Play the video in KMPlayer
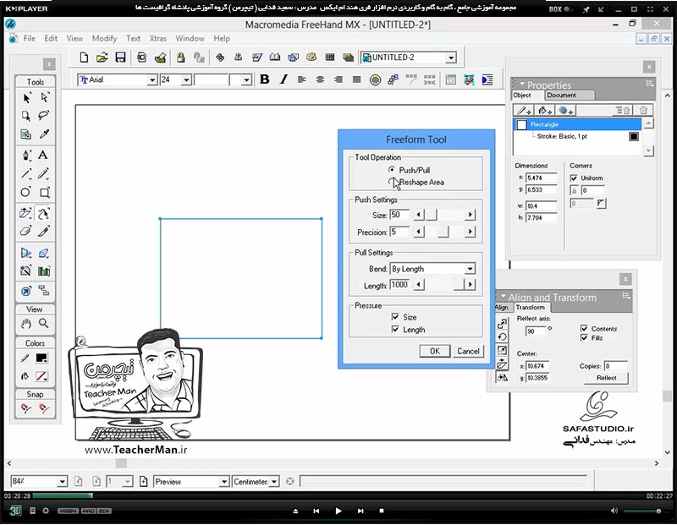This screenshot has height=525, width=677. [338, 511]
